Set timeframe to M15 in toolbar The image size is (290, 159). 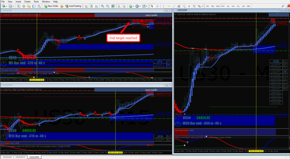click(x=218, y=6)
